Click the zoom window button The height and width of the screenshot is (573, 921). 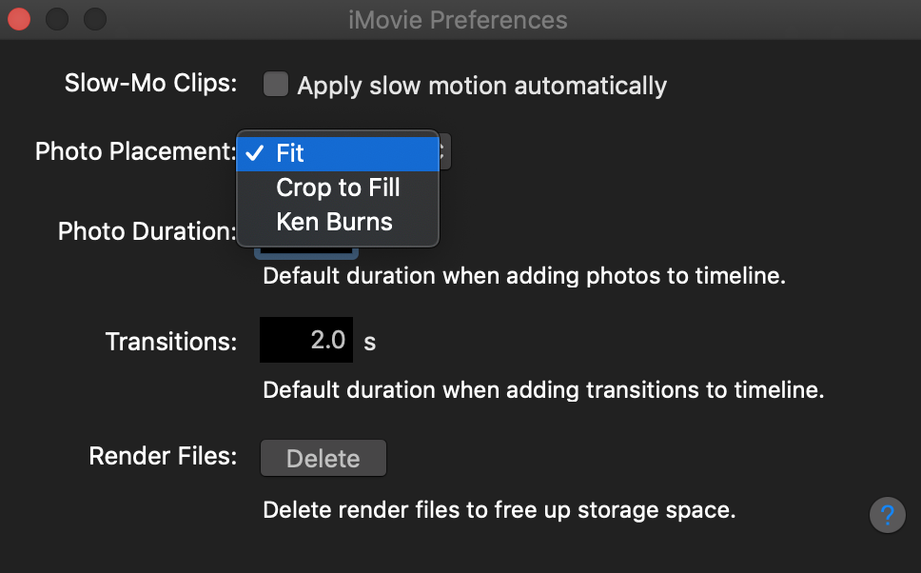point(95,19)
